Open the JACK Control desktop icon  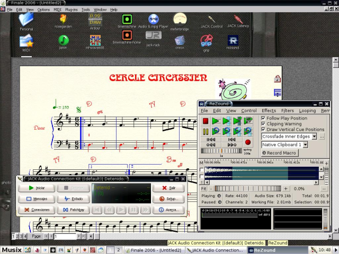211,18
